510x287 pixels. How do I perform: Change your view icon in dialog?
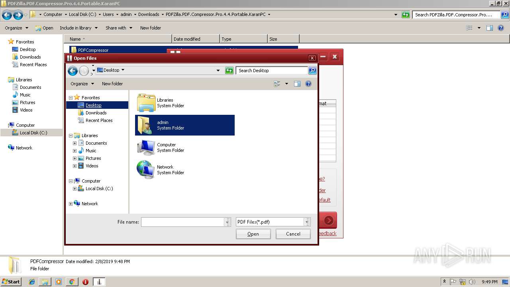(277, 84)
